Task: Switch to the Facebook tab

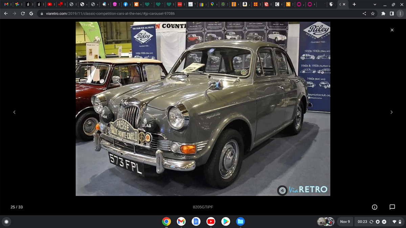Action: point(126,4)
